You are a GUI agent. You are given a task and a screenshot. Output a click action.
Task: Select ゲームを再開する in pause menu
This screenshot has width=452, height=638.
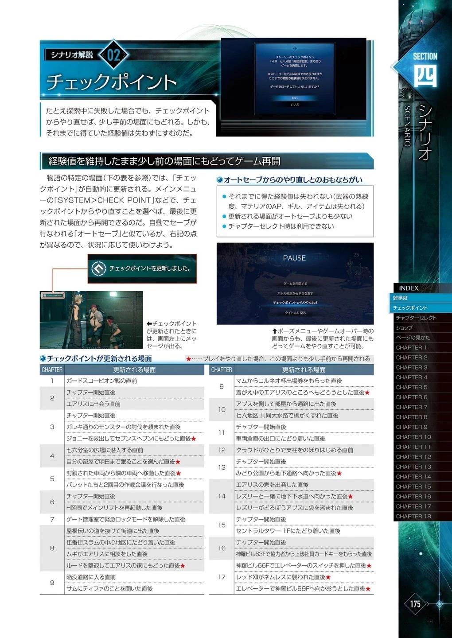pos(295,284)
